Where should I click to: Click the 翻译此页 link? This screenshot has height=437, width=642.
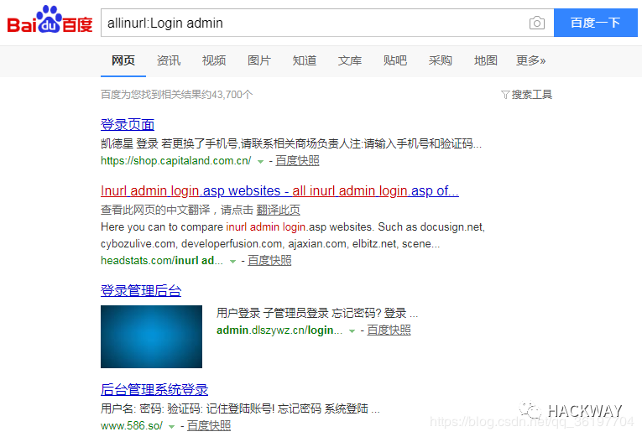(278, 211)
